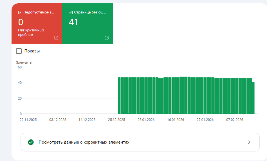Image resolution: width=267 pixels, height=161 pixels.
Task: Click green checkmark icon beside Посмотреть данные
Action: [31, 142]
